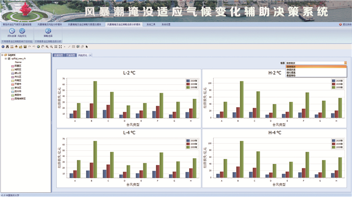Activate the zoom-out magnifier tool
352x197 pixels.
point(51,47)
